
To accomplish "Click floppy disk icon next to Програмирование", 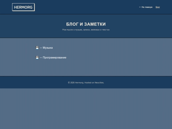I will tap(37, 57).
